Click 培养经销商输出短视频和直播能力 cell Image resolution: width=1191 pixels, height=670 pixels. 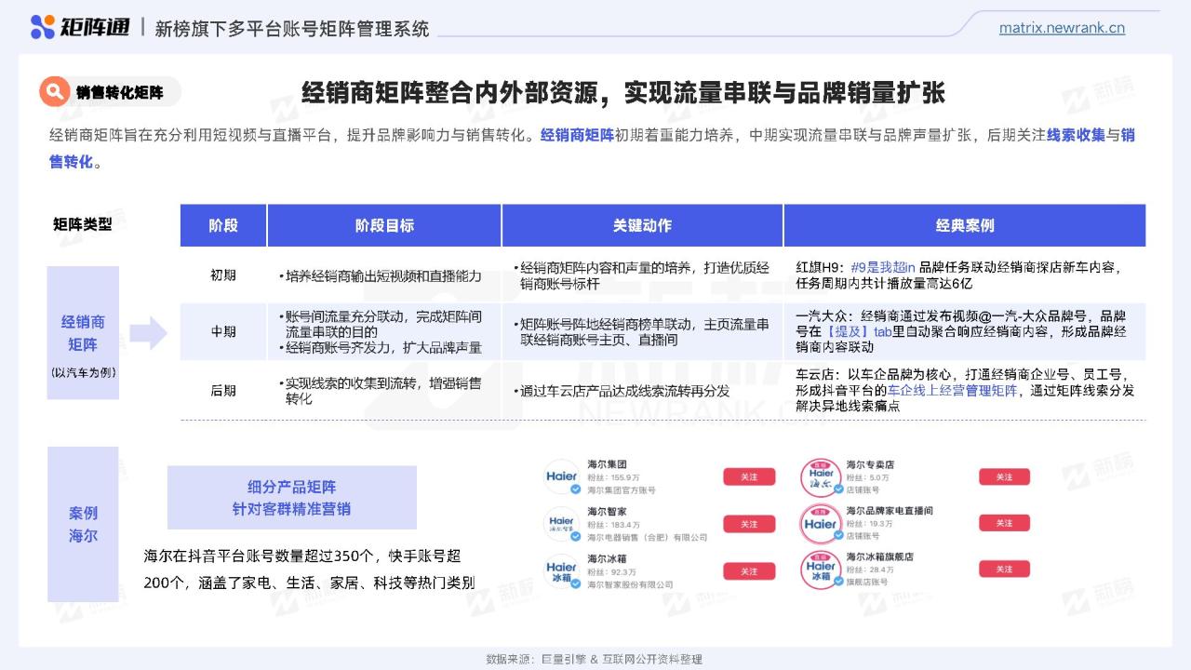pyautogui.click(x=383, y=276)
